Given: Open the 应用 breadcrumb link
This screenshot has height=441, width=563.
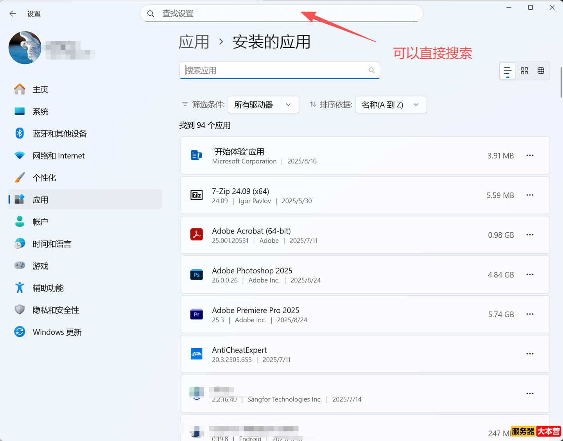Looking at the screenshot, I should (x=194, y=42).
